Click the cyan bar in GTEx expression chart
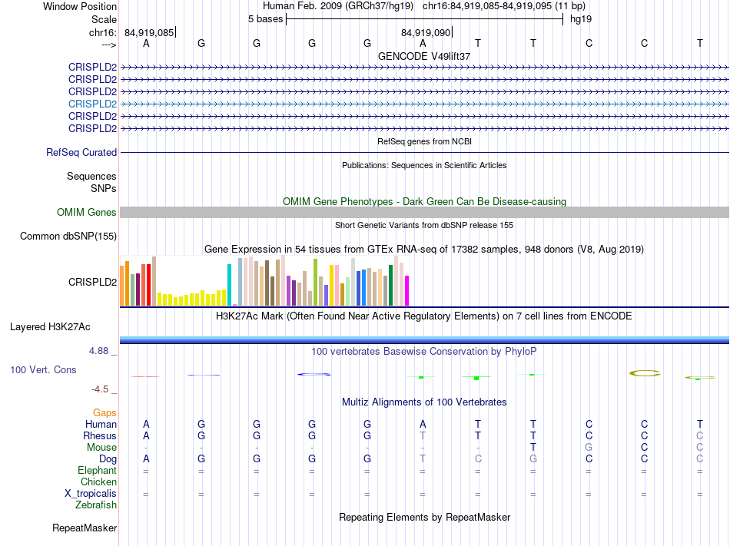730x546 pixels. point(230,284)
